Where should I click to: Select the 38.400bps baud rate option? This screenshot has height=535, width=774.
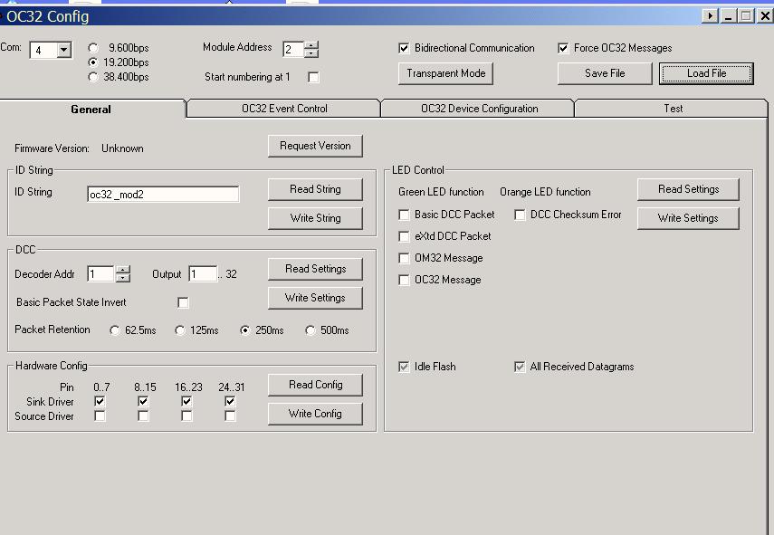point(93,77)
